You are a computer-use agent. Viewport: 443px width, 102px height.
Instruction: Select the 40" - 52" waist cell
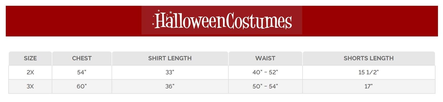[265, 72]
